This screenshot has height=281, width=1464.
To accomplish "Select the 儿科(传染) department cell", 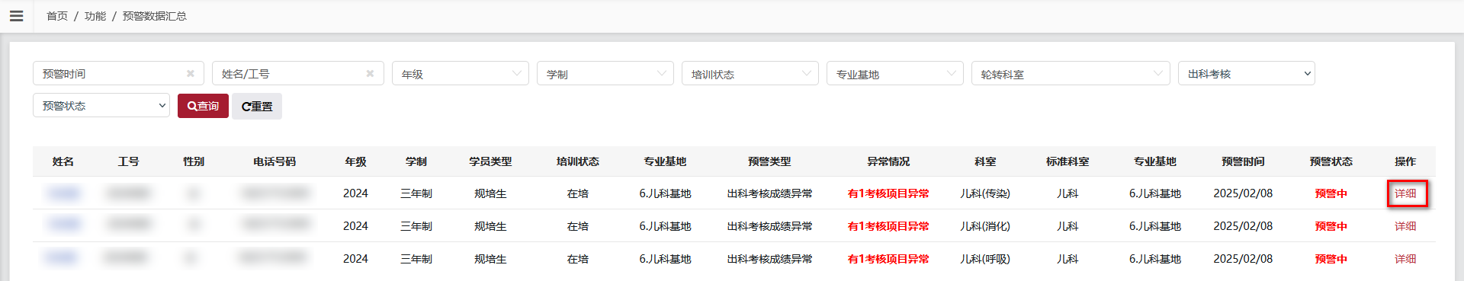I will click(985, 193).
